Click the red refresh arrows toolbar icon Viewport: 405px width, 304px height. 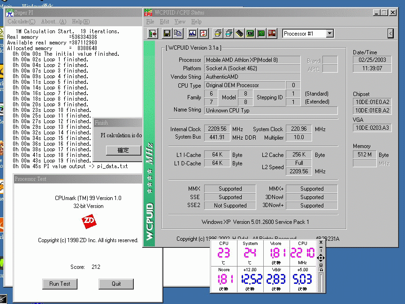click(203, 34)
